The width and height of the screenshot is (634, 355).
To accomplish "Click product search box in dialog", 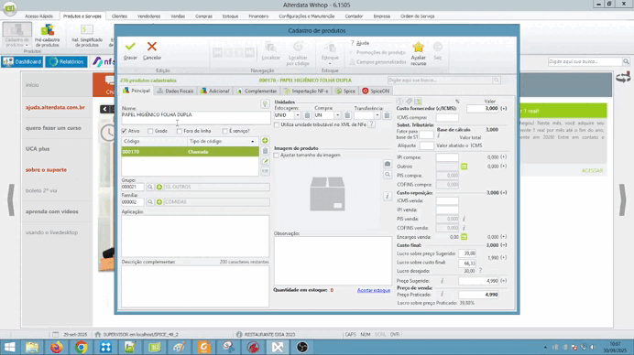I will 440,81.
